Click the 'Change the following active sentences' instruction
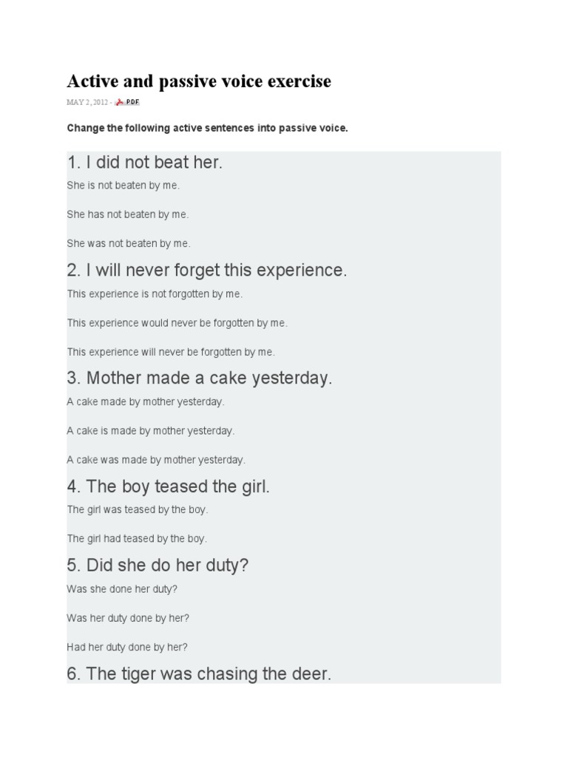Image resolution: width=568 pixels, height=757 pixels. pos(207,129)
